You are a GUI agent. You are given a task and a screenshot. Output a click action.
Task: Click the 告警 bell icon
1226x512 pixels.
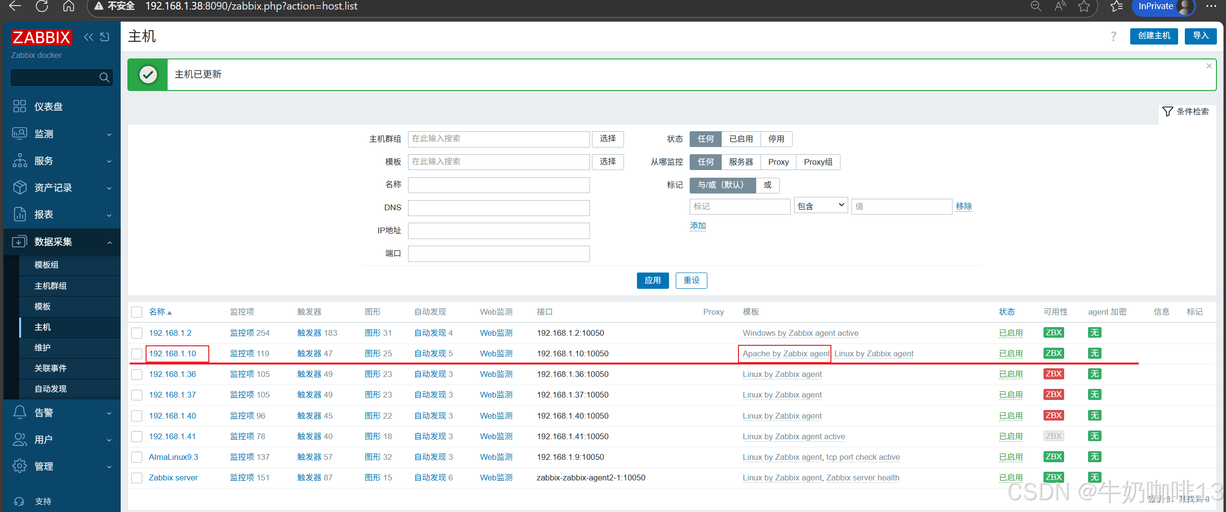(x=20, y=412)
